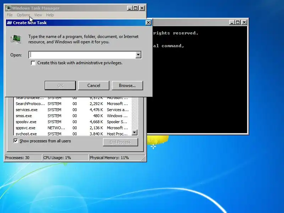The height and width of the screenshot is (213, 284).
Task: Click the CPU Usage: 1% status entry
Action: click(x=65, y=158)
